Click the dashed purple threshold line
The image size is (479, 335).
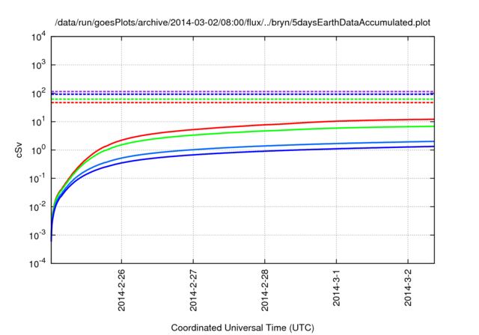click(x=242, y=91)
